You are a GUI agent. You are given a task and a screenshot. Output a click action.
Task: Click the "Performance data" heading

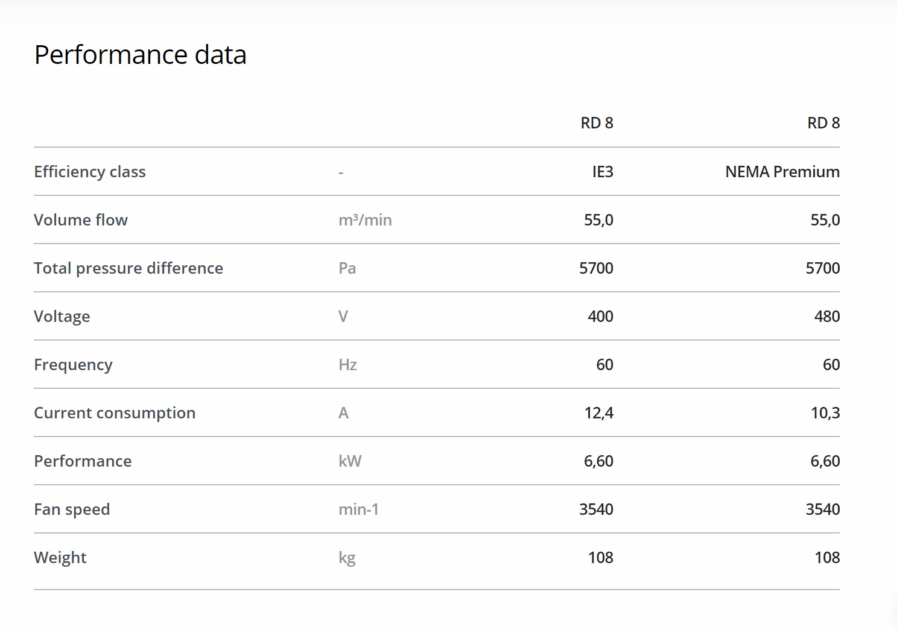[x=140, y=55]
